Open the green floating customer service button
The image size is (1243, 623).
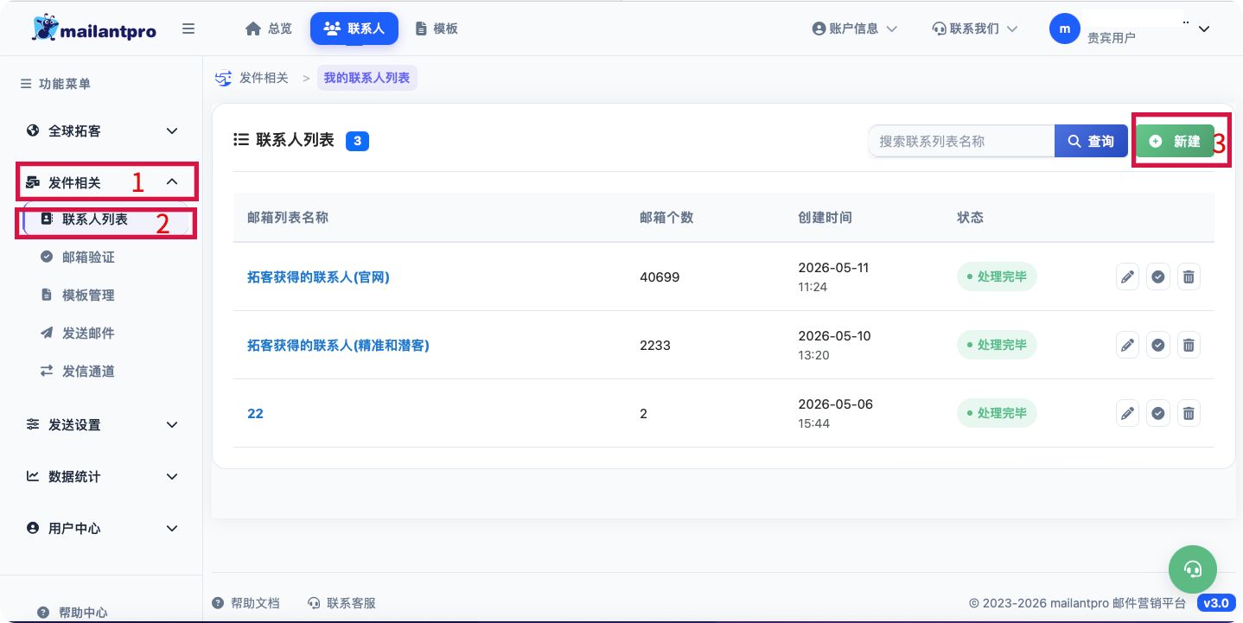(1193, 569)
